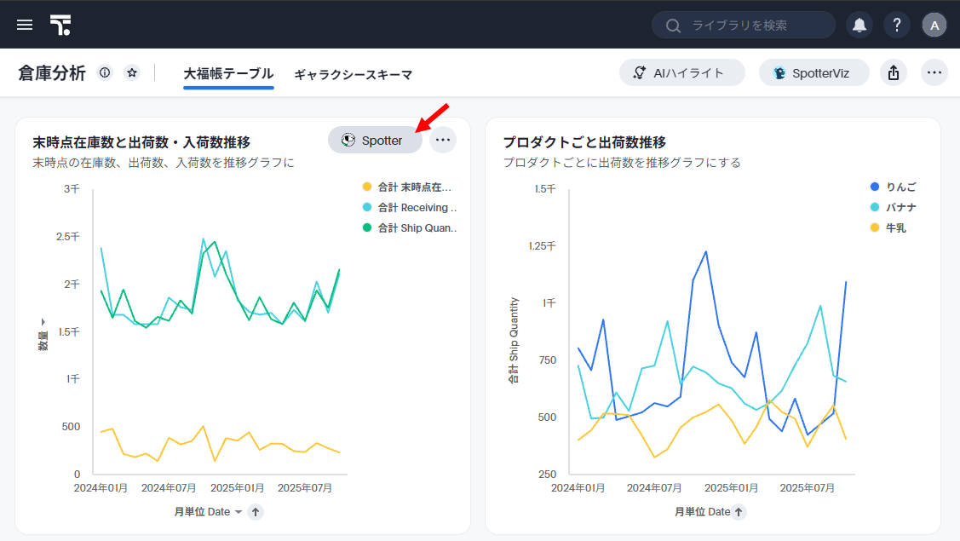Toggle the バナナ legend series
This screenshot has width=960, height=541.
900,207
